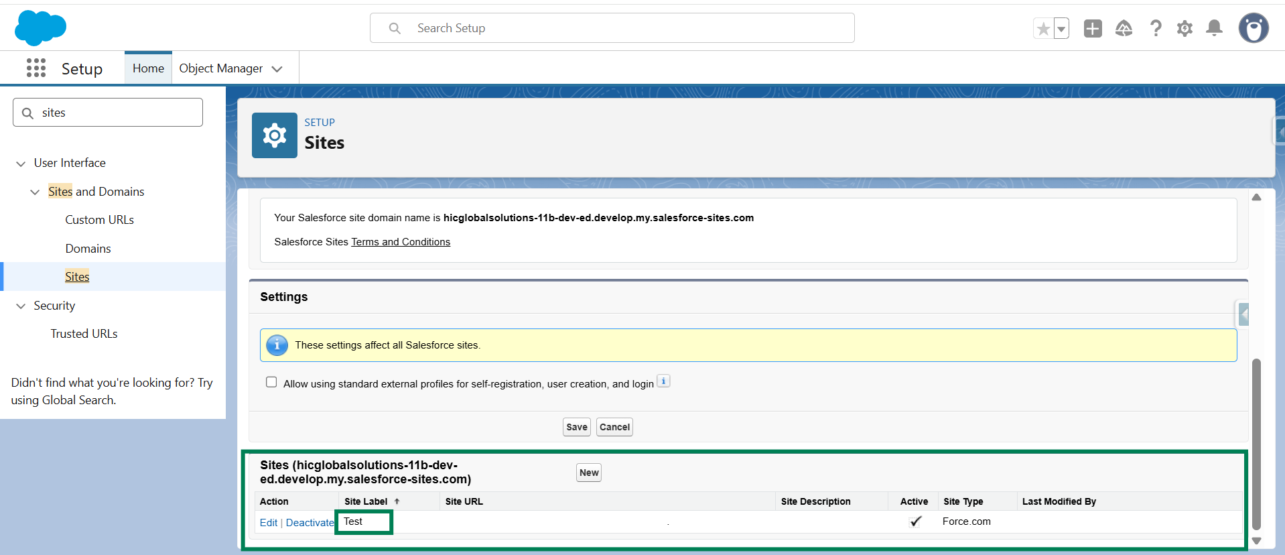Click the User Interface label in the sidebar

[70, 163]
